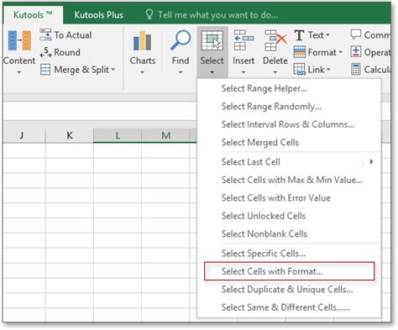Open the Link dropdown arrow
Viewport: 398px width, 330px height.
pos(328,70)
